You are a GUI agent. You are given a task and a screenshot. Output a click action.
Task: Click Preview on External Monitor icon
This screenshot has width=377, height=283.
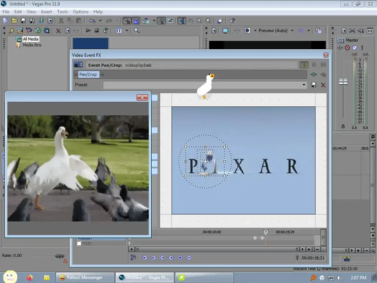pyautogui.click(x=225, y=31)
